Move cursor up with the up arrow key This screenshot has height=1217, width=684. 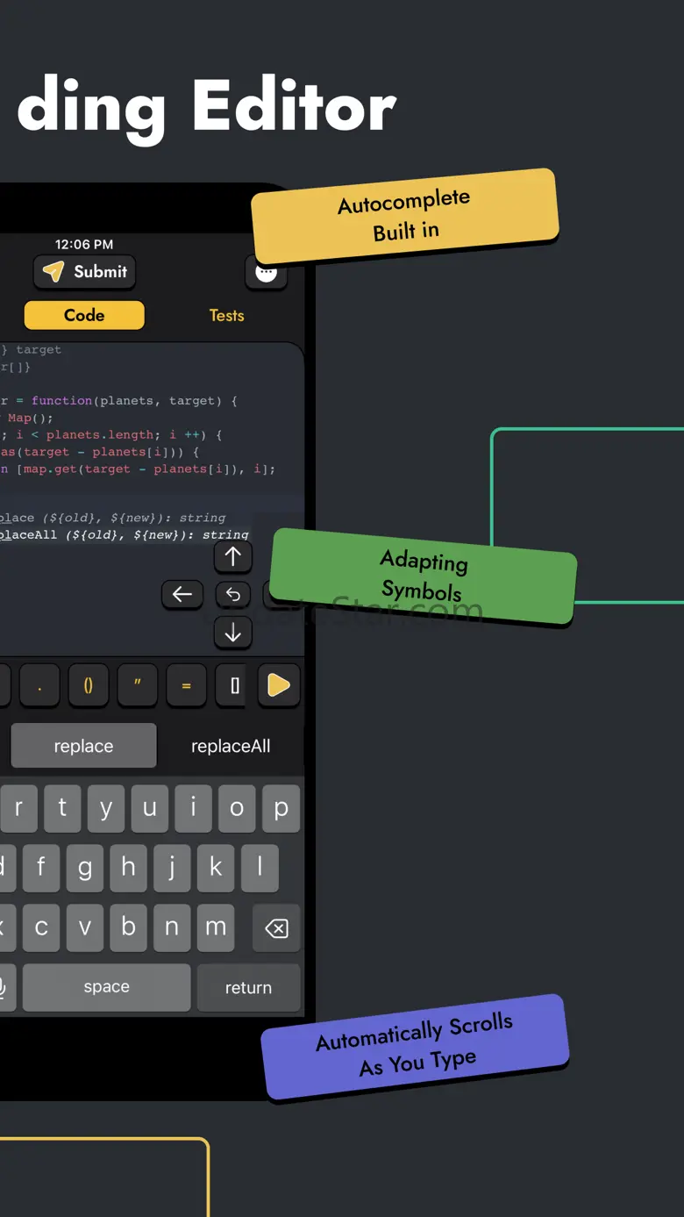pos(232,556)
